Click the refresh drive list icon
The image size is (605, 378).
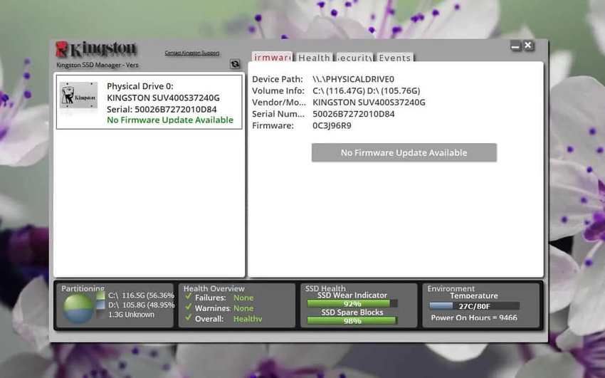tap(235, 64)
